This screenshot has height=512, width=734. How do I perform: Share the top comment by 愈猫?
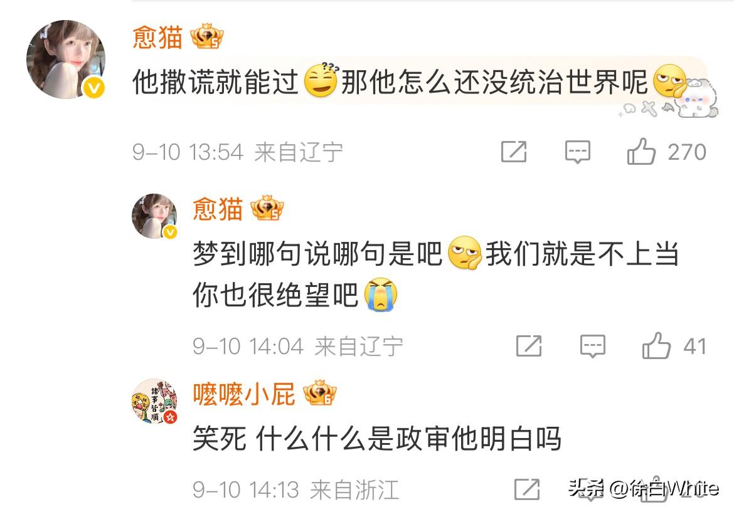click(x=514, y=152)
